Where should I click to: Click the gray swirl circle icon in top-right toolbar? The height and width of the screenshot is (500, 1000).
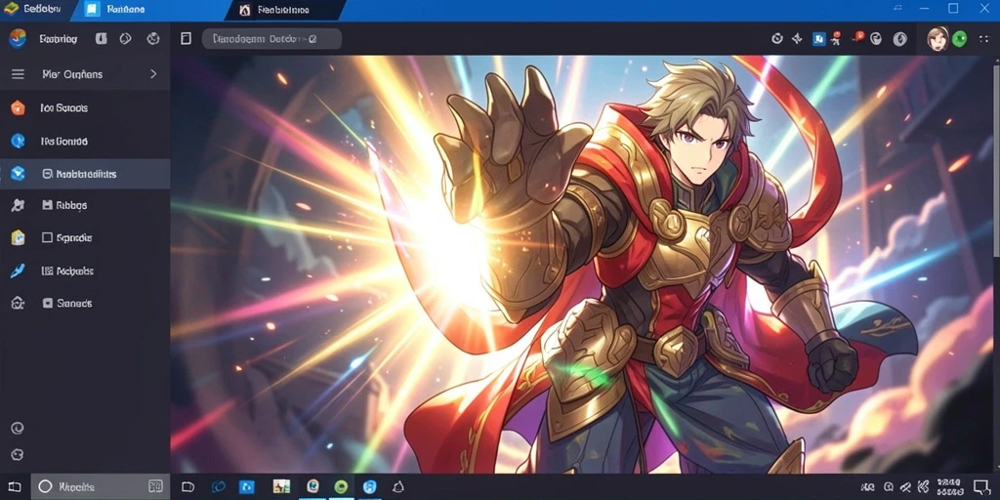pyautogui.click(x=876, y=39)
